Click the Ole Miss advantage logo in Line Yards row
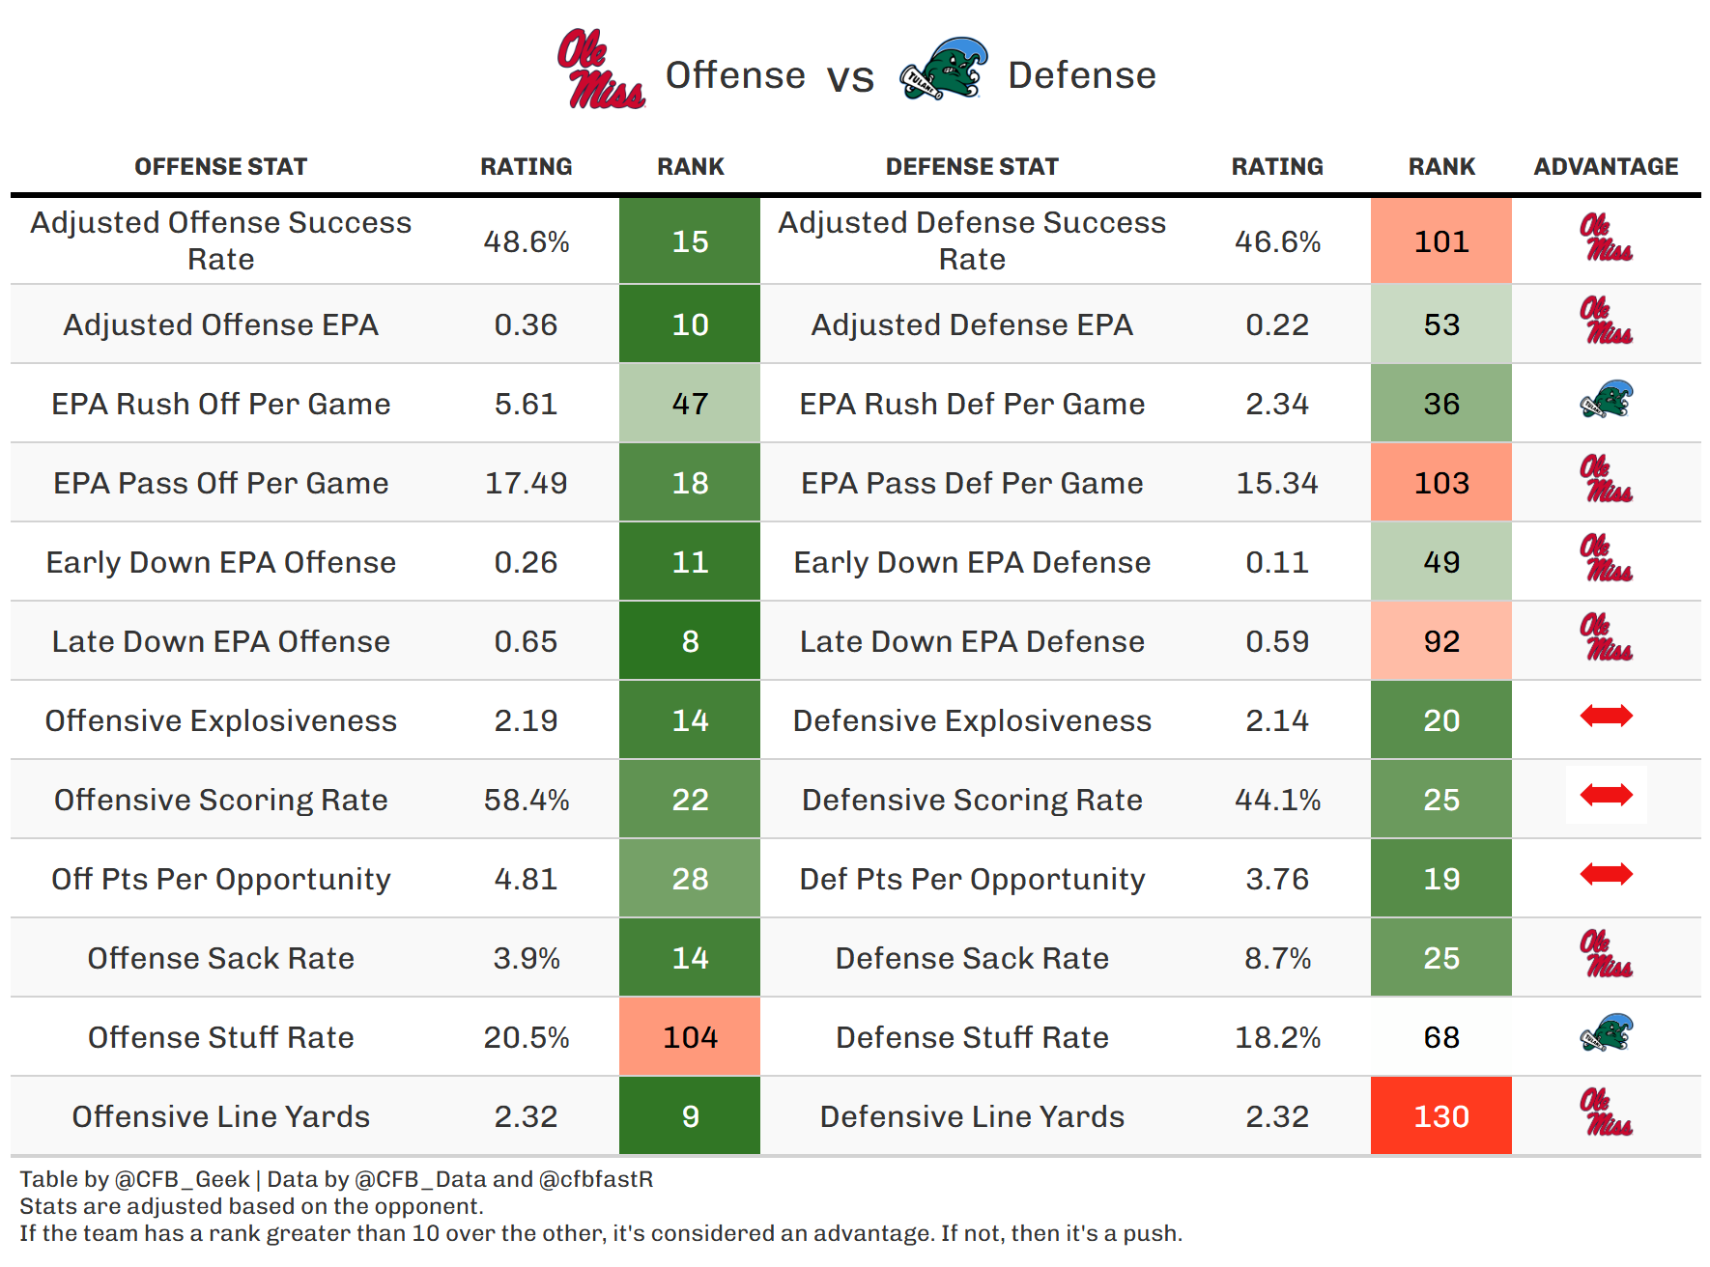 1606,1112
